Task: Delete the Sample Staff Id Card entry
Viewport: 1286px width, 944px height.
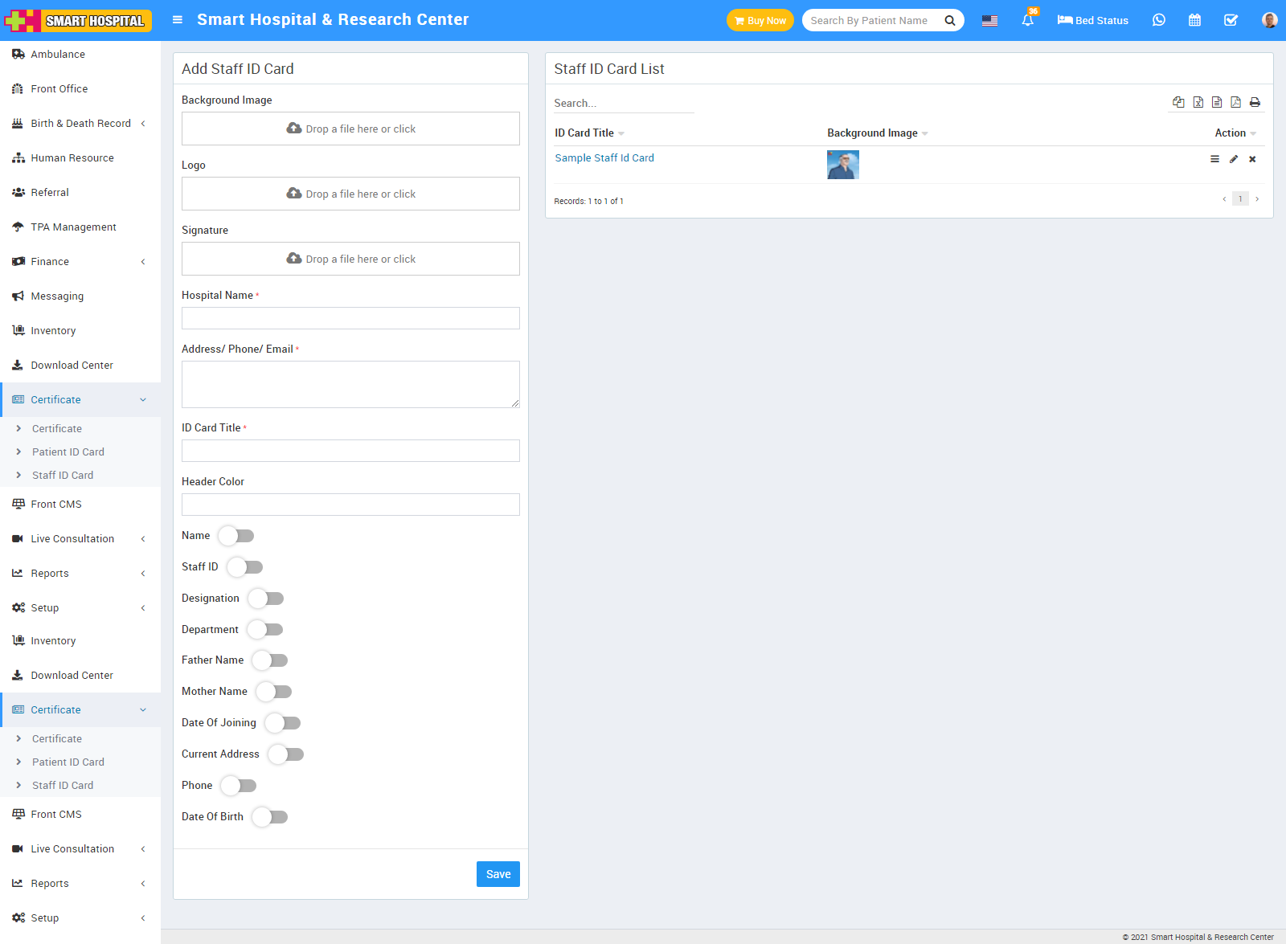Action: (1252, 159)
